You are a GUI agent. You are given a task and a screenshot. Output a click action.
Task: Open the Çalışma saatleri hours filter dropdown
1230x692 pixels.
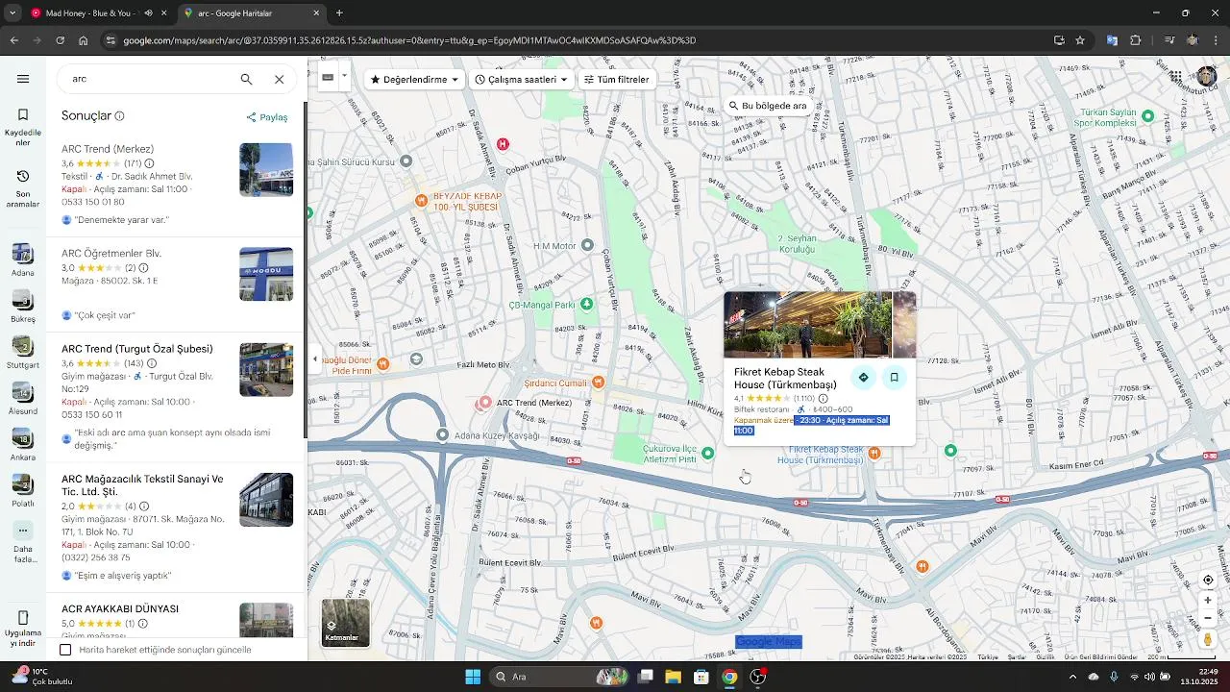pos(522,80)
